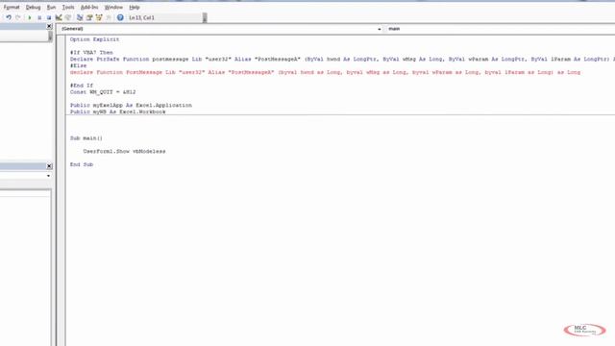Toggle Design Mode icon
Viewport: 615px width, 346px height.
click(x=59, y=17)
